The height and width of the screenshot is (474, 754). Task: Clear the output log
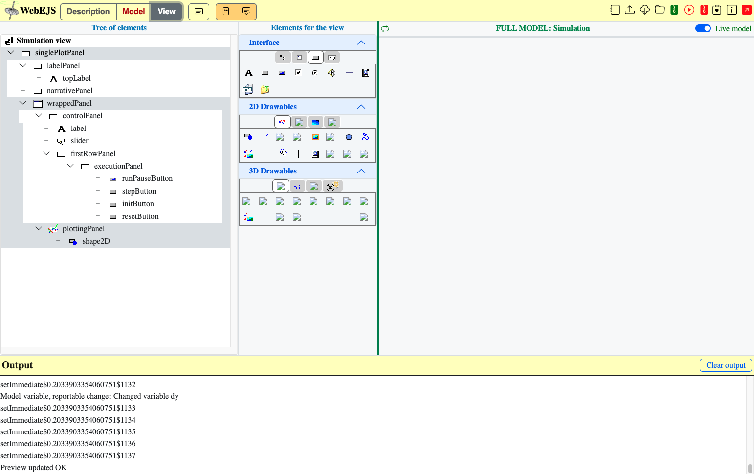coord(725,365)
